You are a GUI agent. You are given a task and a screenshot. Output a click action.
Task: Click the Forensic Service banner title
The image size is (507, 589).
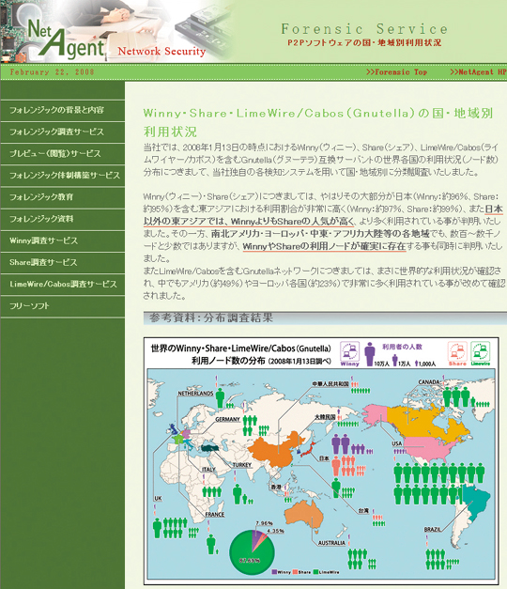pos(364,29)
